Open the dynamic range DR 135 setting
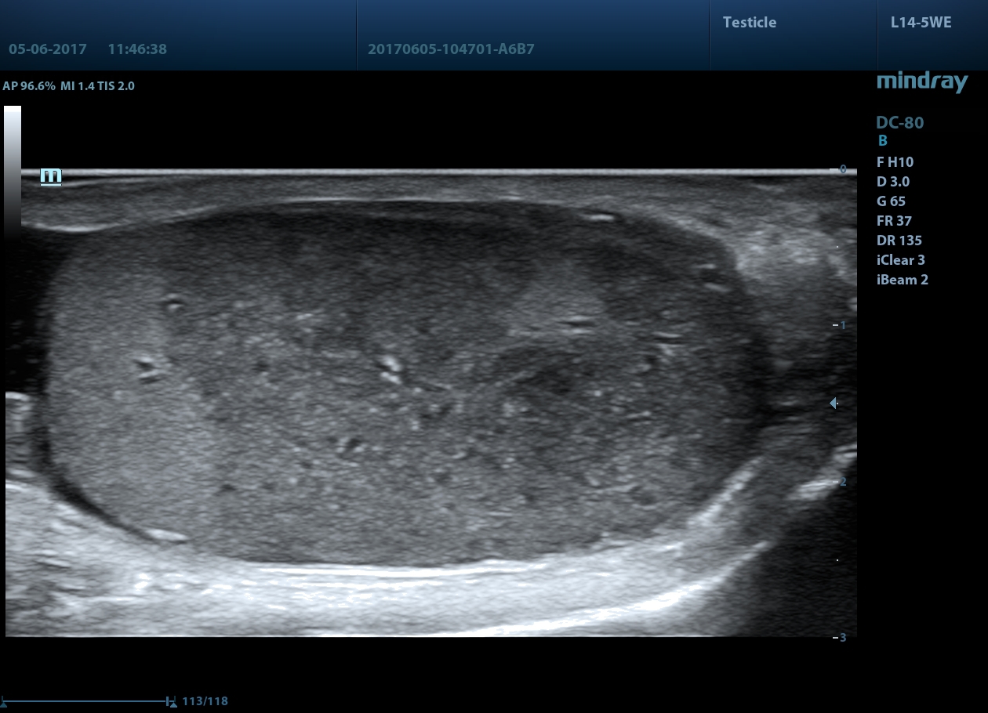Screen dimensions: 988x713 click(899, 241)
